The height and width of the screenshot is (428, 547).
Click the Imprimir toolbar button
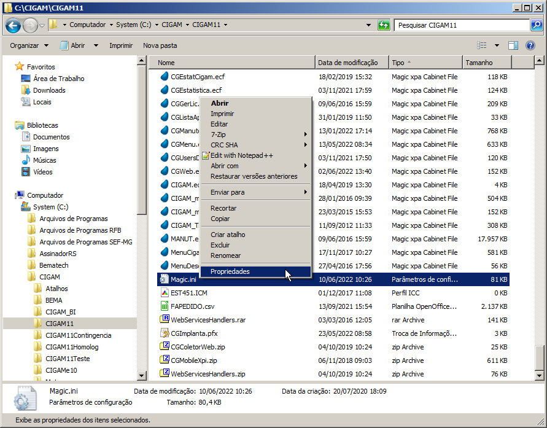click(121, 45)
